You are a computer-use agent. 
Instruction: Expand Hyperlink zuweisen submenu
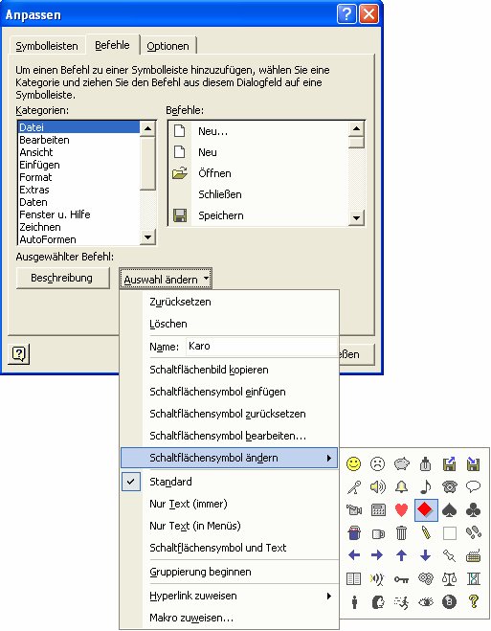(230, 596)
